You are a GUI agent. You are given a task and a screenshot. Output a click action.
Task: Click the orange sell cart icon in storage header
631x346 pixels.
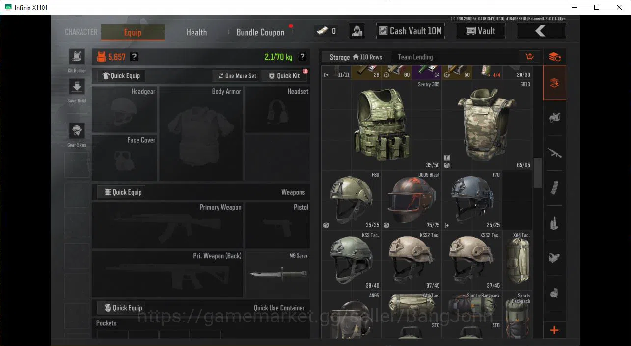pyautogui.click(x=529, y=57)
